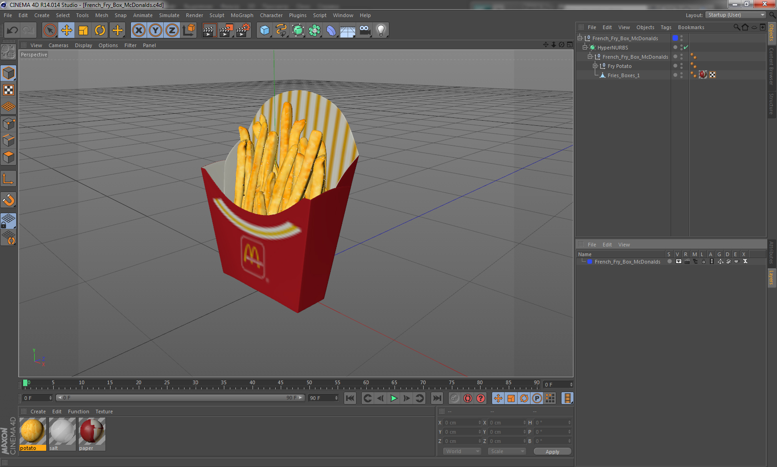Click frame 45 on timeline ruler
Screen dimensions: 777x467
point(280,383)
